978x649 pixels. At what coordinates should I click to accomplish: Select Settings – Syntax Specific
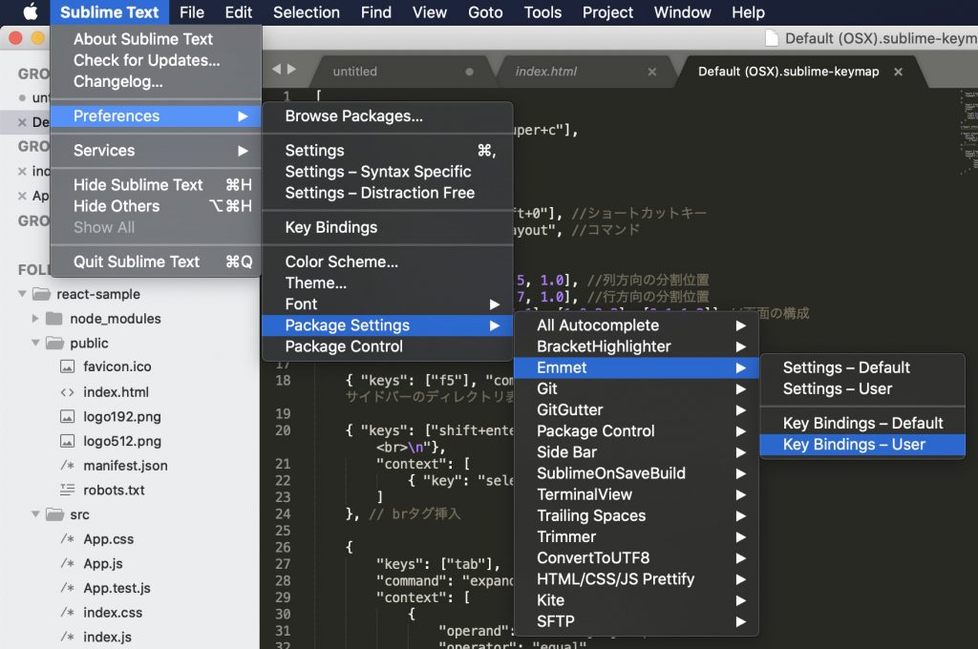pos(388,172)
